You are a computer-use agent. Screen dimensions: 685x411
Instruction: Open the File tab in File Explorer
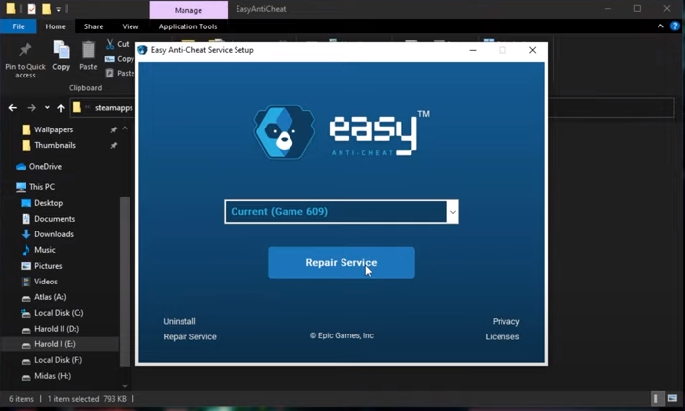[19, 26]
